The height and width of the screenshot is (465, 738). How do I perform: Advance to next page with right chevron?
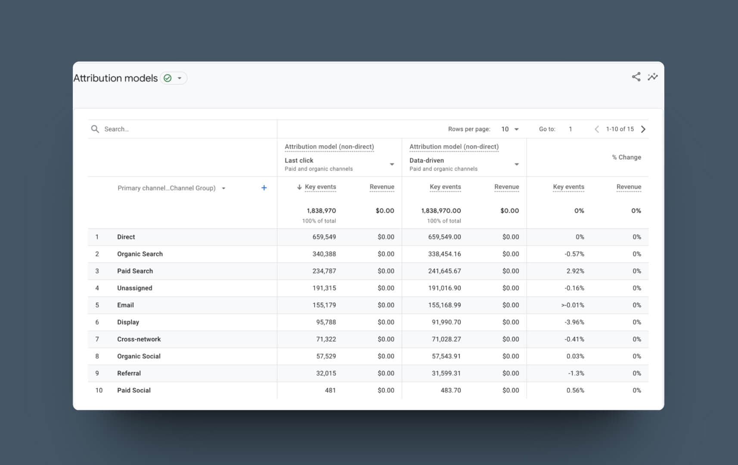tap(643, 129)
